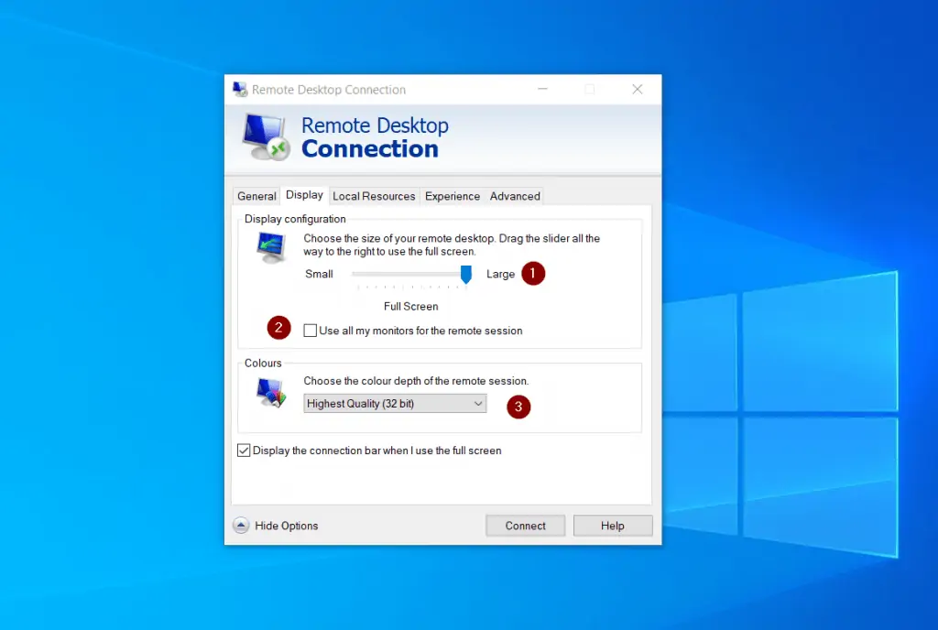This screenshot has height=630, width=938.
Task: Toggle the full screen connection bar checkbox
Action: [x=245, y=450]
